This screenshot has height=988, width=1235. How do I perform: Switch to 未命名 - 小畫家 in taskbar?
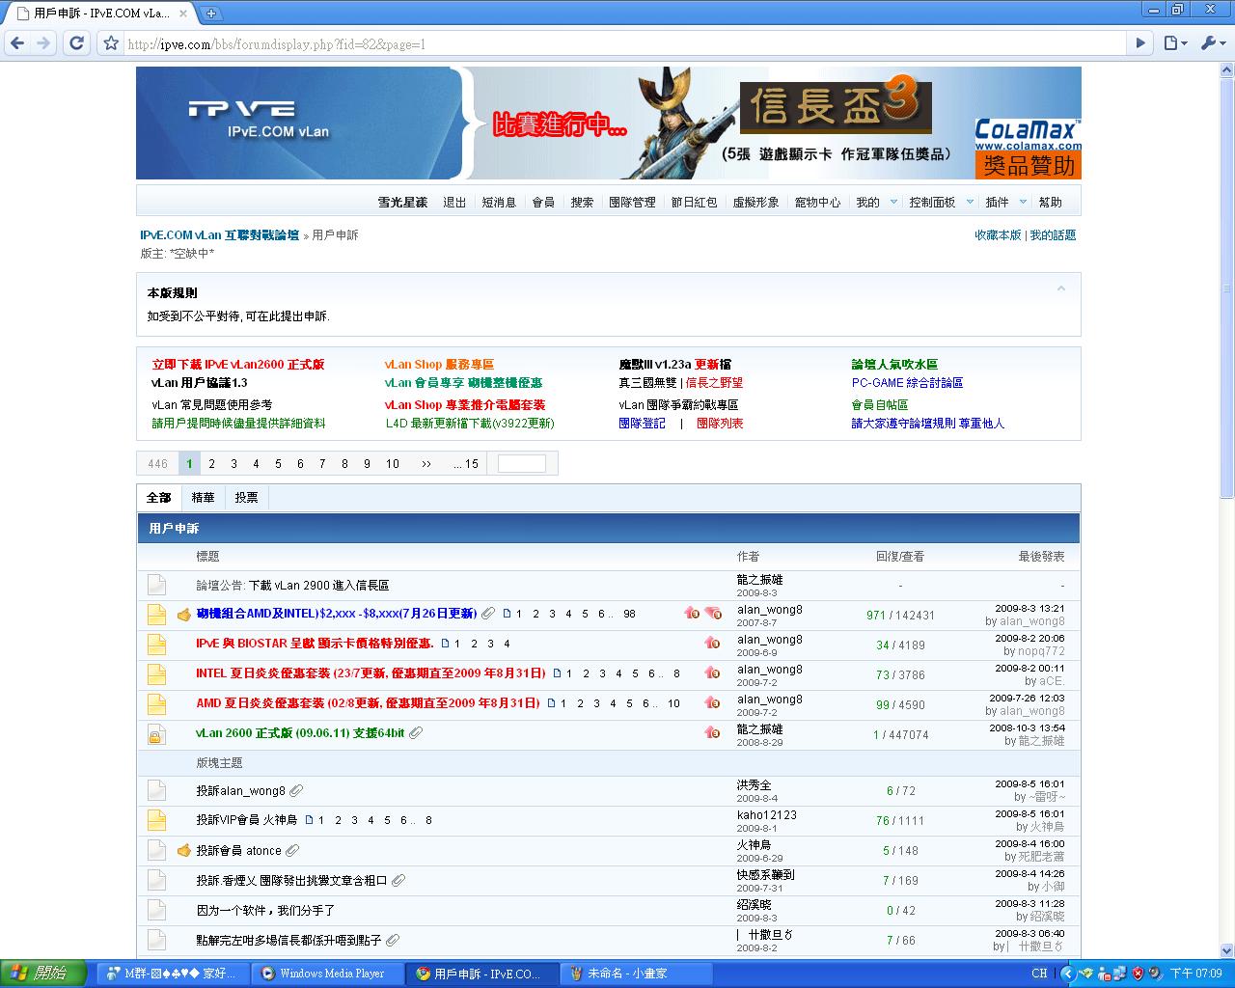(634, 974)
